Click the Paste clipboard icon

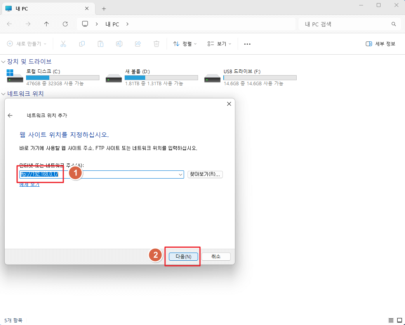click(x=101, y=44)
